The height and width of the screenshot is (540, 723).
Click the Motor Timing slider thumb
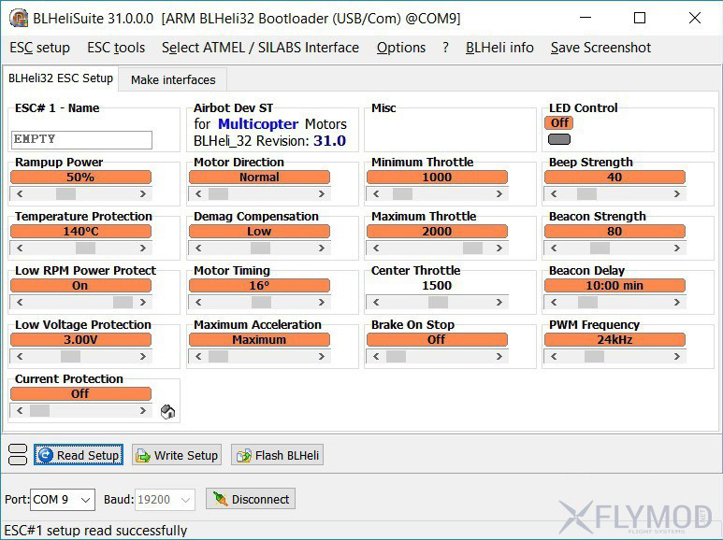(x=262, y=303)
